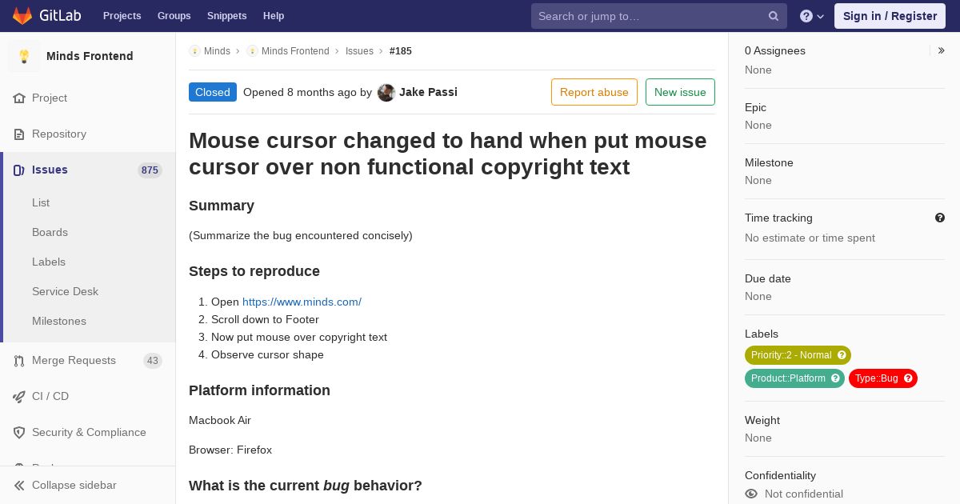
Task: Click Jake Passi's avatar image
Action: coord(386,92)
